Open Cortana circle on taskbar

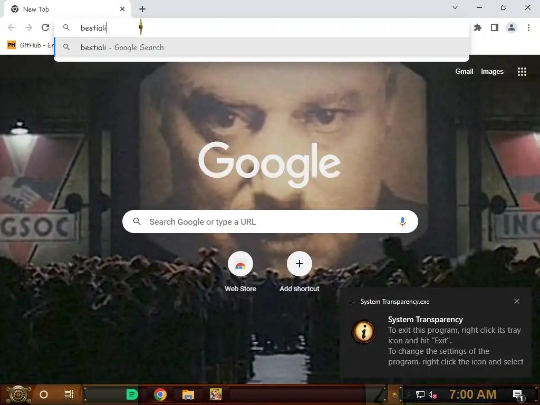coord(44,394)
